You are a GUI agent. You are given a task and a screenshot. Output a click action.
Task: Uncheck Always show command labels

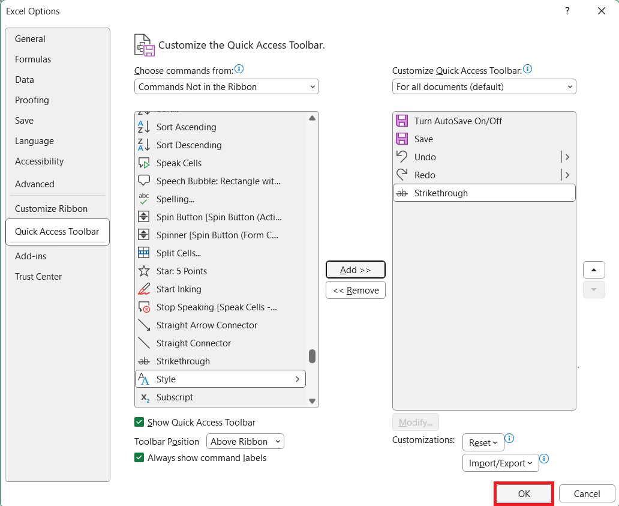[139, 458]
